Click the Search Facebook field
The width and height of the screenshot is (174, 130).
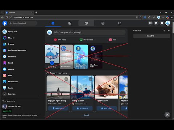pos(23,23)
